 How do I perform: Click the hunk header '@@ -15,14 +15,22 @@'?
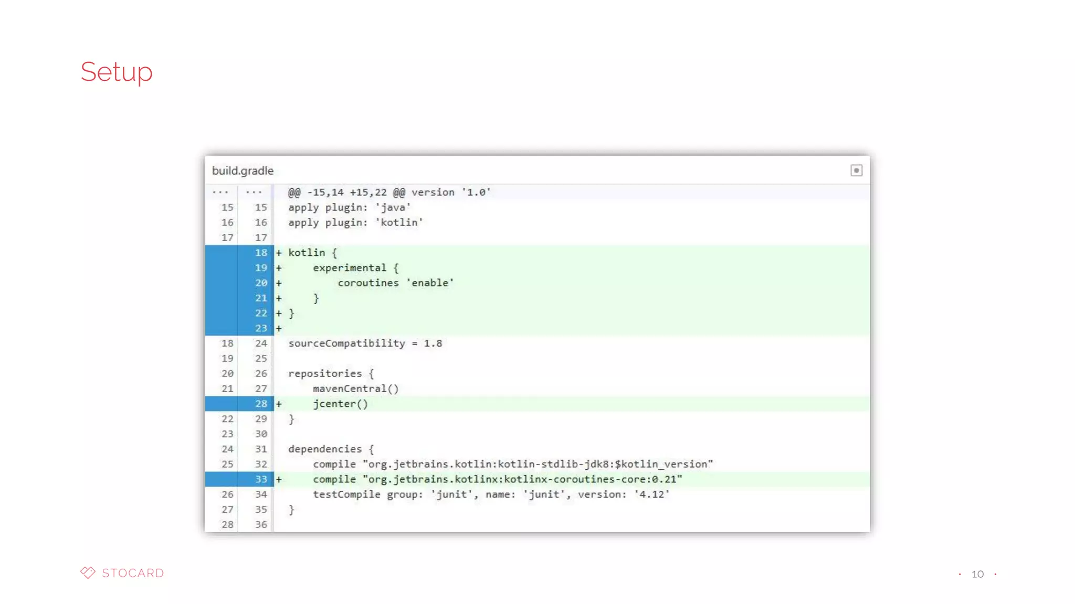pyautogui.click(x=389, y=192)
